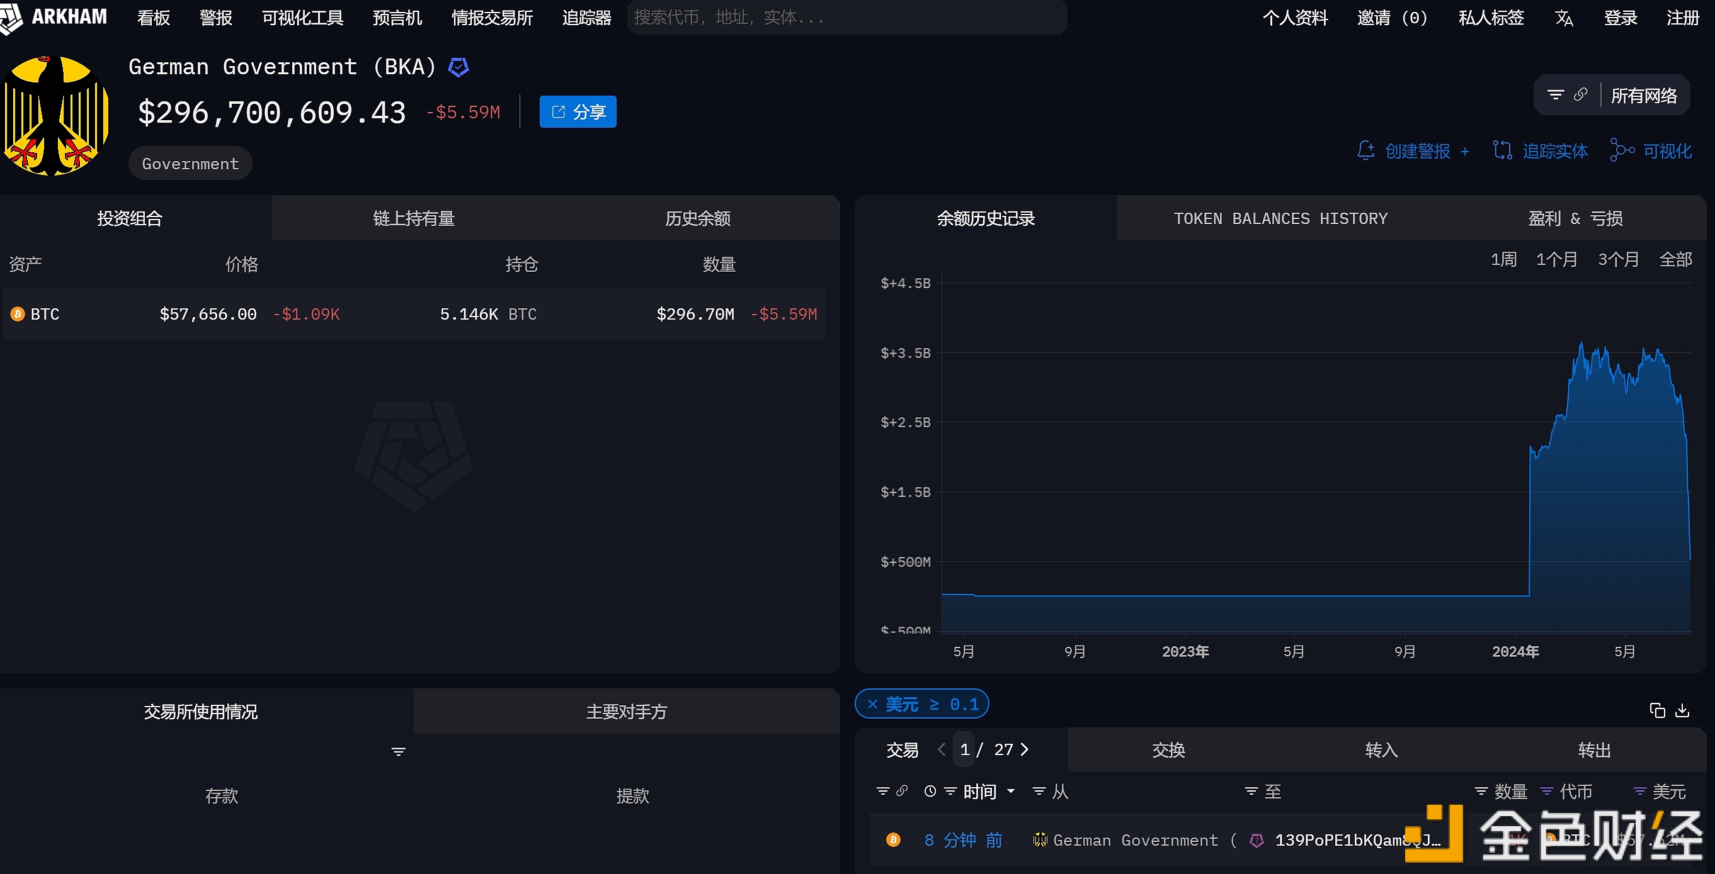Click the chain link icon beside 所有网络

1580,95
